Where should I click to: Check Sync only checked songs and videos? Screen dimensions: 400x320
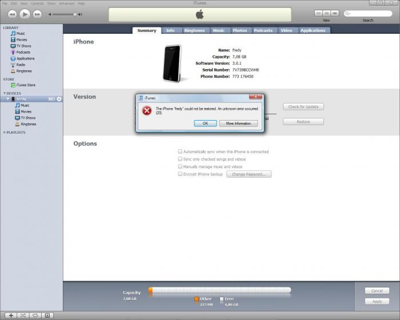coord(180,159)
